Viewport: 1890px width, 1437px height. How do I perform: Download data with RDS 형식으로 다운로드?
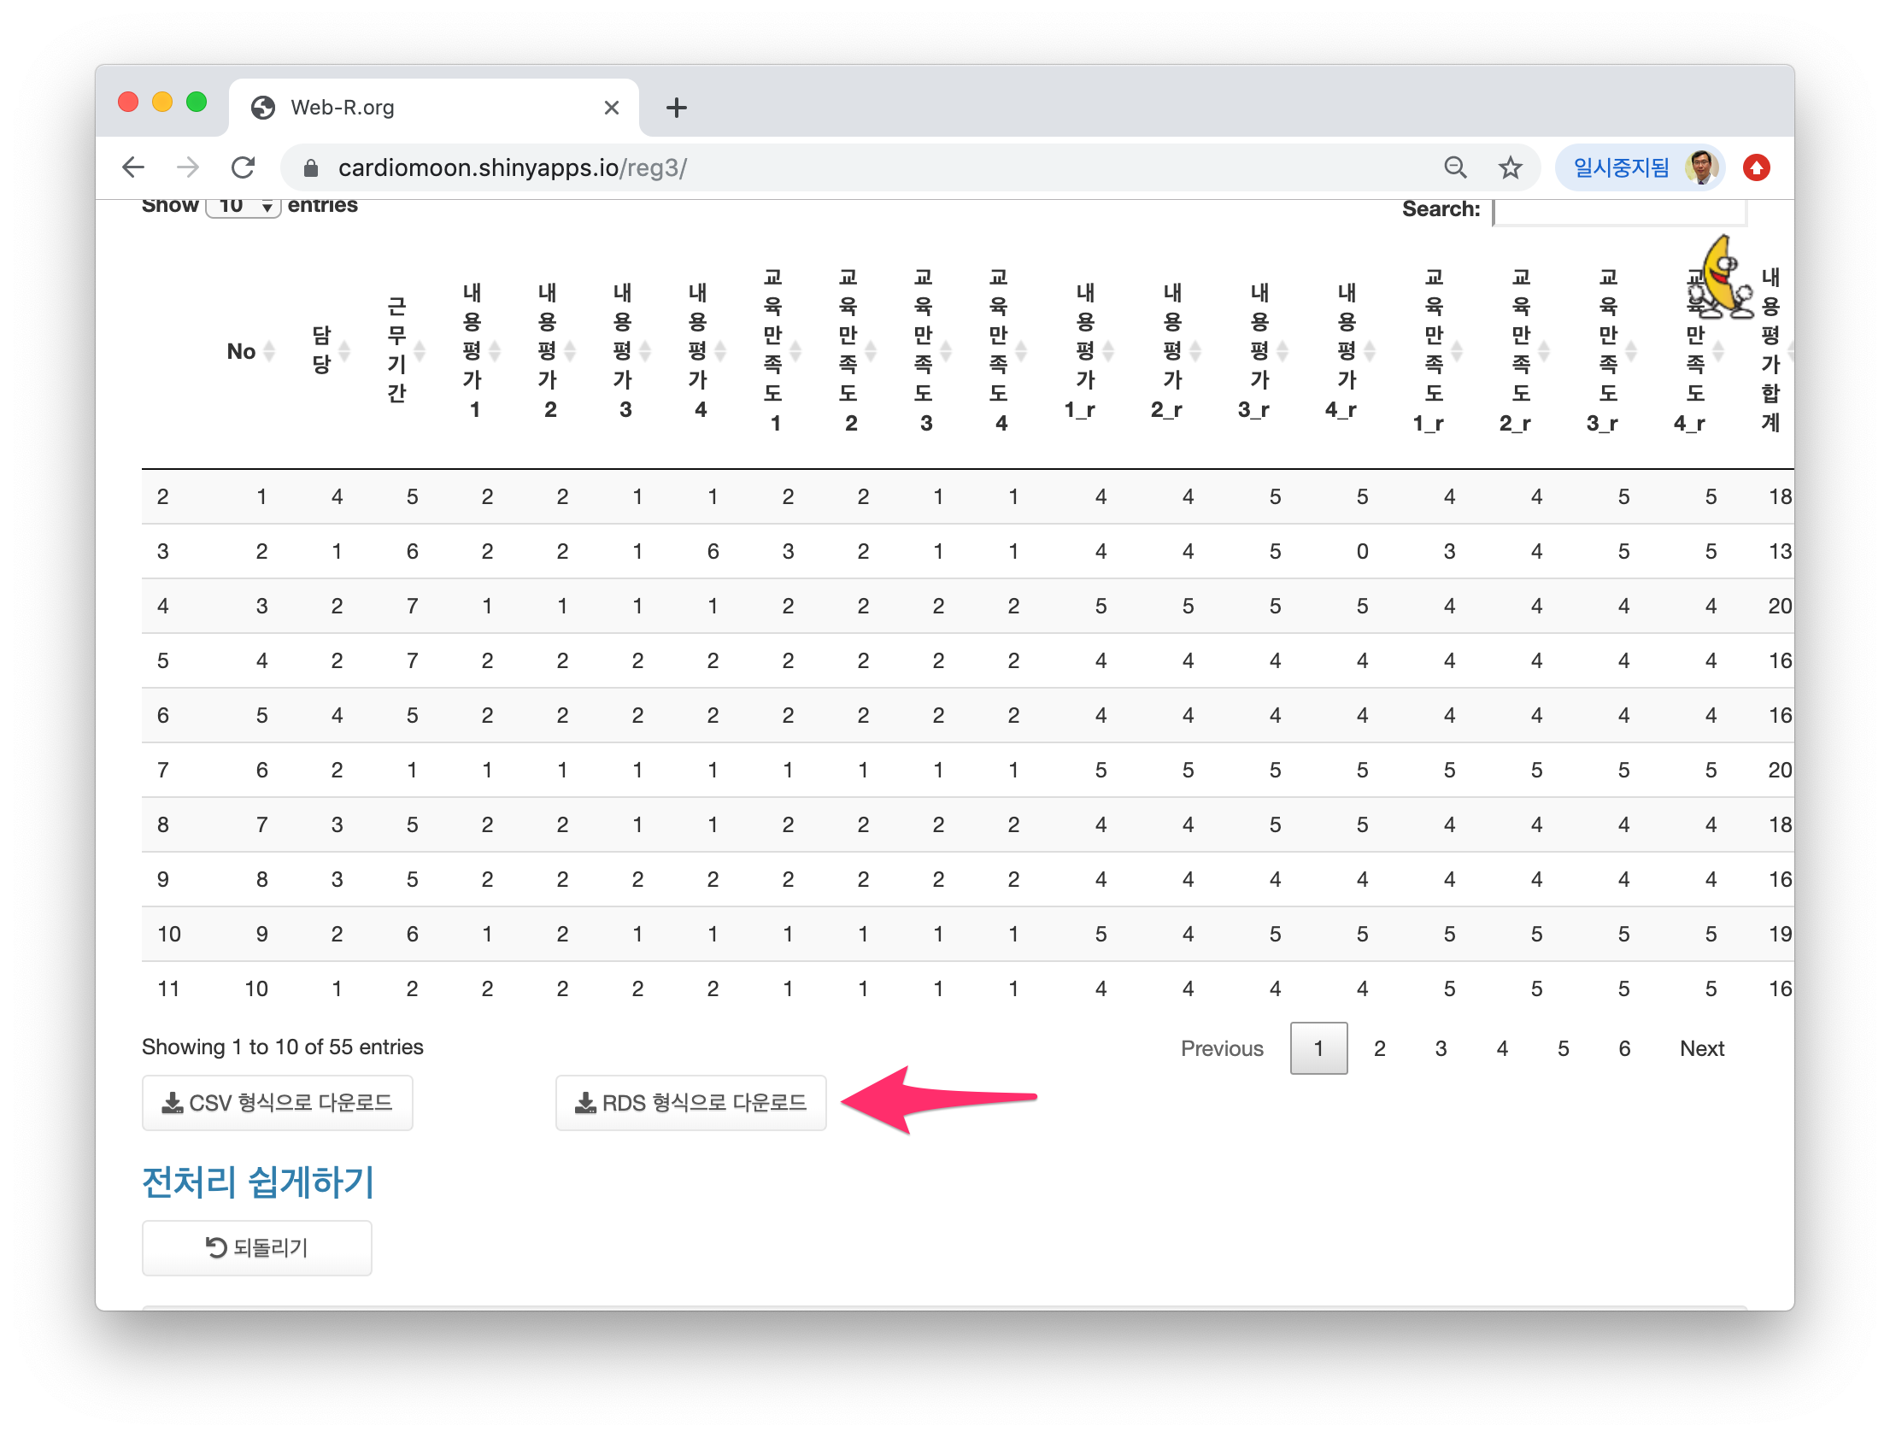(690, 1103)
